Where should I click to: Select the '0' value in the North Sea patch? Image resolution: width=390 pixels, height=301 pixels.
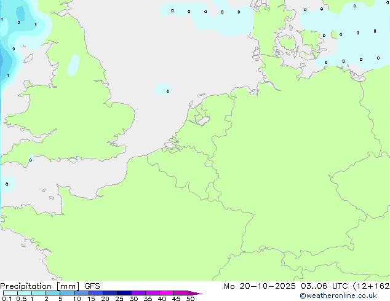coord(168,91)
